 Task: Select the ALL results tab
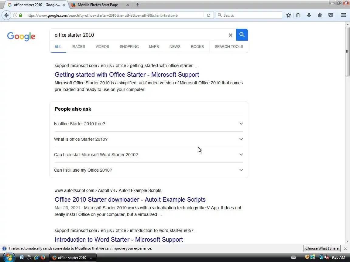tap(58, 47)
